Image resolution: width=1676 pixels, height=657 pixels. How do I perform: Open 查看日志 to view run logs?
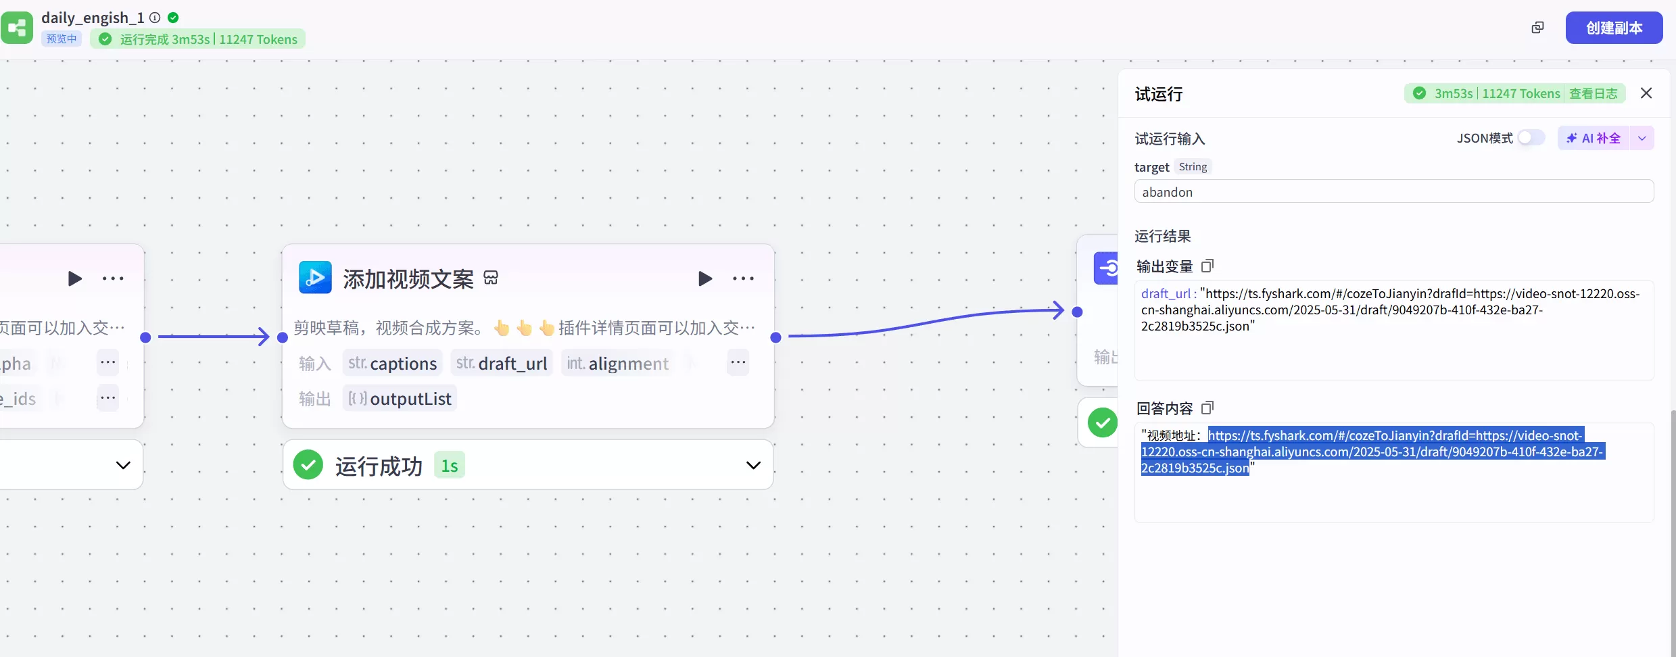1595,93
